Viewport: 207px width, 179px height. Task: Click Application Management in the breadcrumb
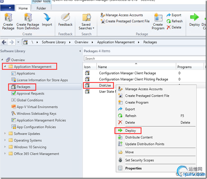coord(116,42)
